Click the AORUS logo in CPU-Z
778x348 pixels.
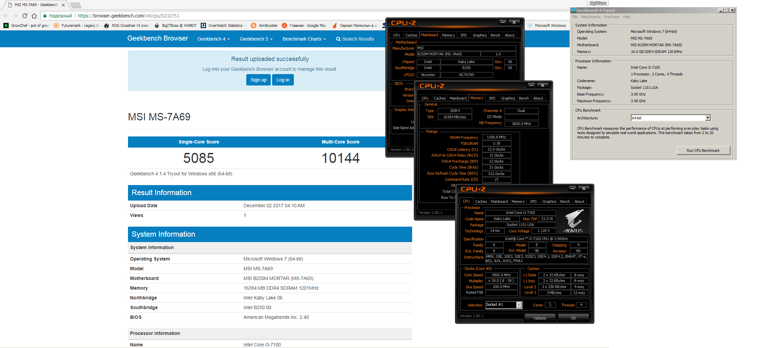(573, 221)
